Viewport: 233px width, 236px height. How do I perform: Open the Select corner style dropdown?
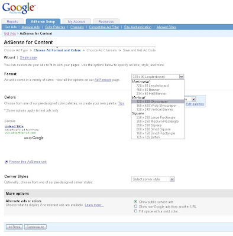coord(153,179)
